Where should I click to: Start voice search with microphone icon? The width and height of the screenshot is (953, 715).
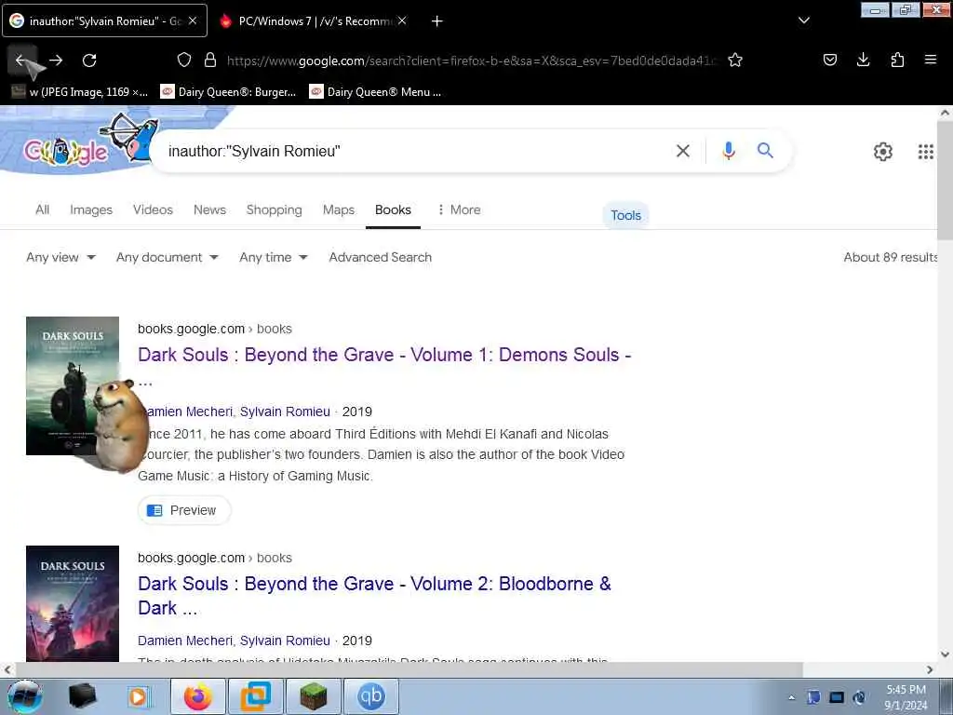point(729,150)
